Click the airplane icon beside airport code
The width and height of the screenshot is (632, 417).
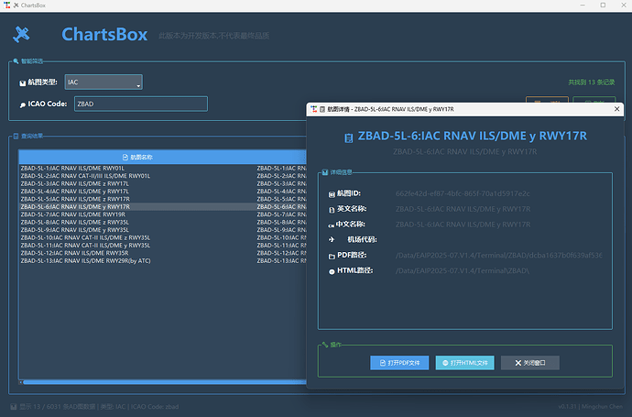[x=331, y=239]
